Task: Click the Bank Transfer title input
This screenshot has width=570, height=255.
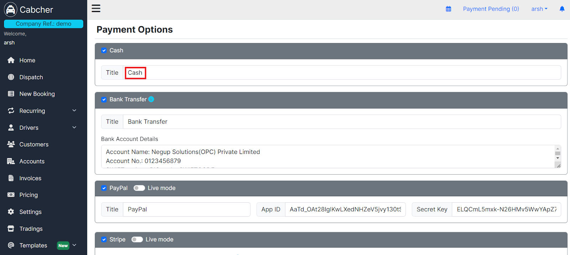Action: pyautogui.click(x=342, y=122)
